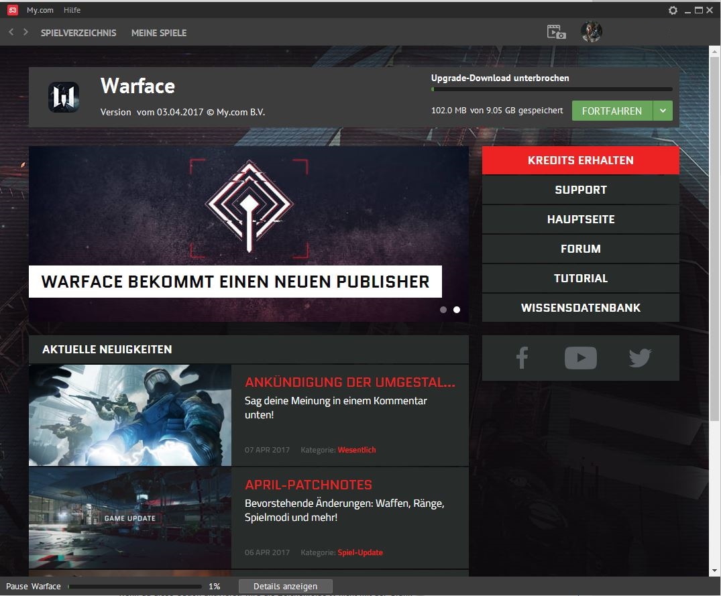Open the new publisher banner headline
Viewport: 721px width, 596px height.
235,282
